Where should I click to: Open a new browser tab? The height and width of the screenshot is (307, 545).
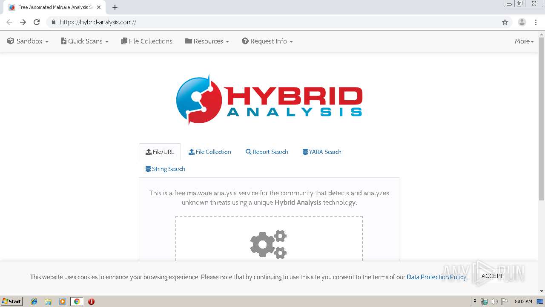point(115,7)
